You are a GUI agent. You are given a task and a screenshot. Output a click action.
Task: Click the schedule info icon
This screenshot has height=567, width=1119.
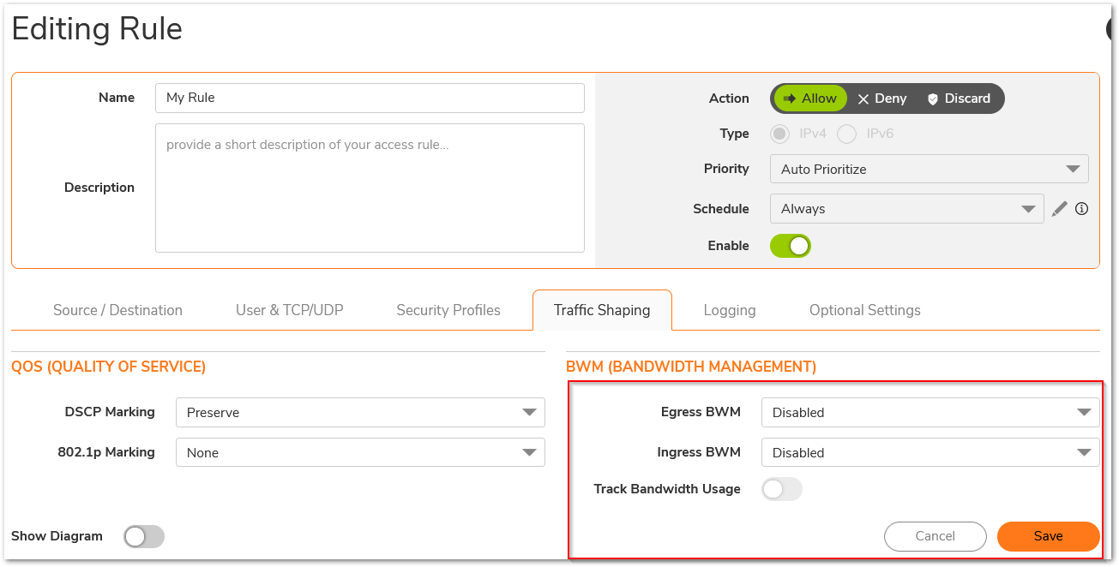(x=1081, y=208)
